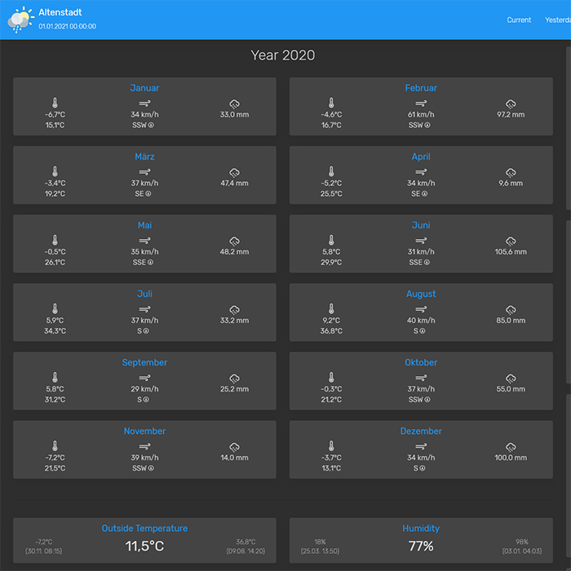571x571 pixels.
Task: Click the wind direction compass icon in Januar
Action: click(x=151, y=125)
